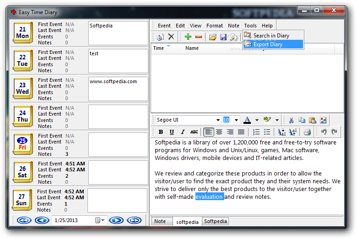Image resolution: width=357 pixels, height=239 pixels.
Task: Expand the highlight color arrow dropdown
Action: point(277,120)
